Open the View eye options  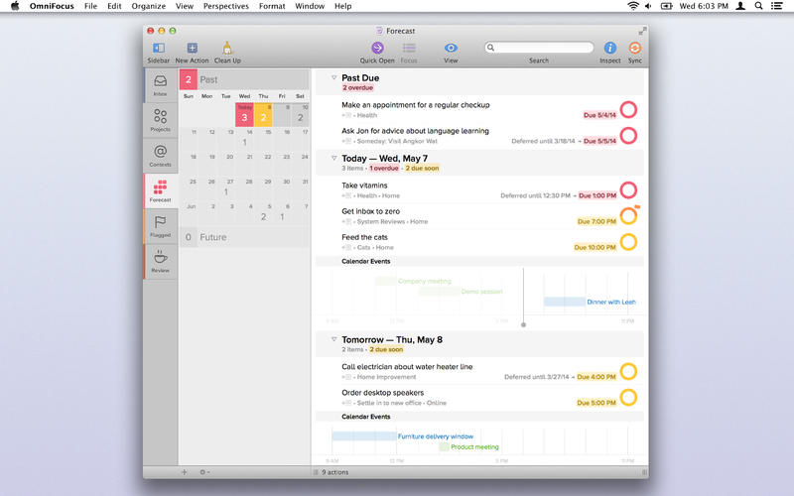coord(451,48)
